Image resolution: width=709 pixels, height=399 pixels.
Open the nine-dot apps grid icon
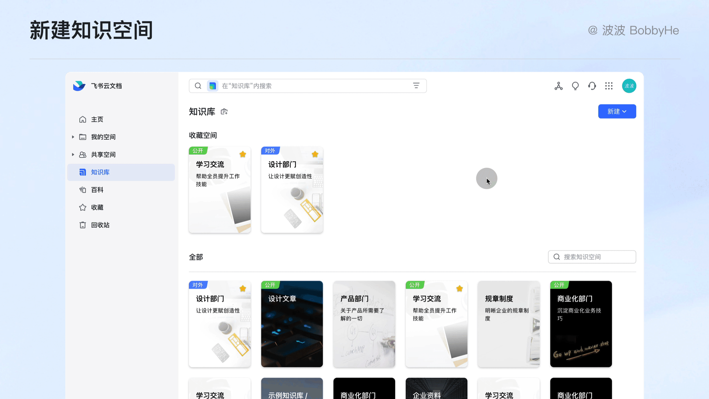click(x=609, y=86)
